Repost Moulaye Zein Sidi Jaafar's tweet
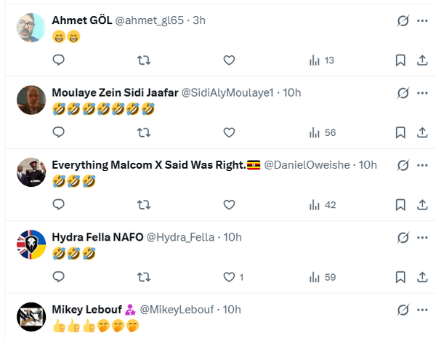The image size is (436, 341). point(144,132)
